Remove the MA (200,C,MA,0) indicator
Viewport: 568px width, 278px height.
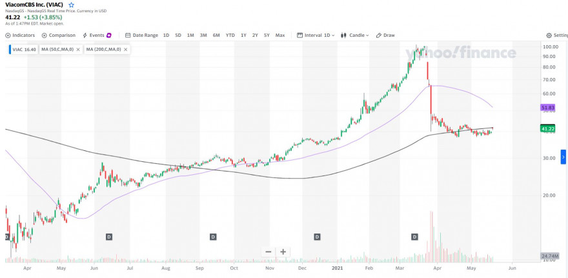(125, 49)
